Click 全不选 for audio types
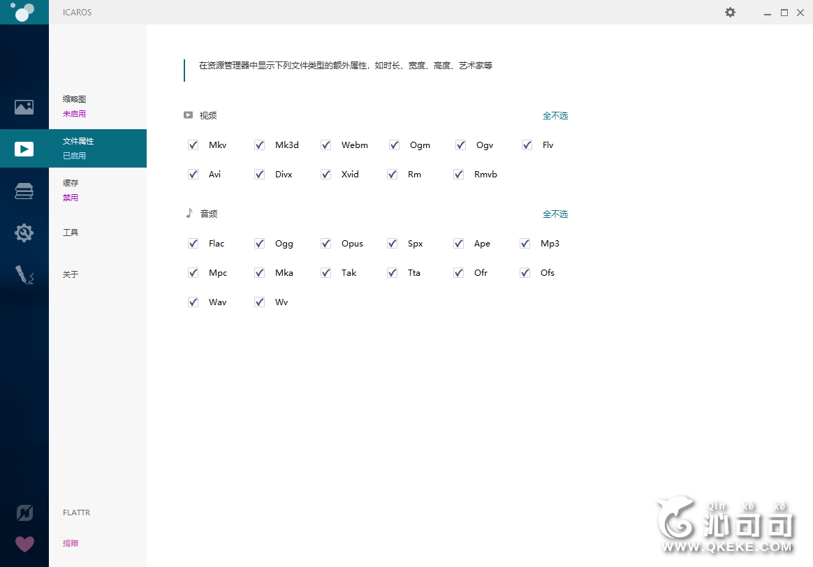Viewport: 813px width, 567px height. (555, 214)
